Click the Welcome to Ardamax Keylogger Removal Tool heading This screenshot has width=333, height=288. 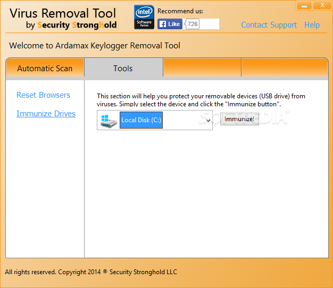[95, 46]
